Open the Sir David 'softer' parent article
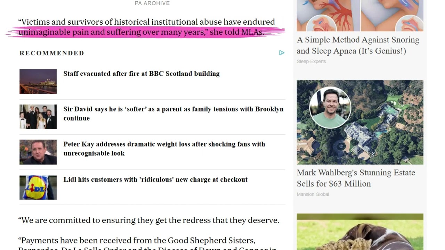The width and height of the screenshot is (445, 250). (173, 114)
